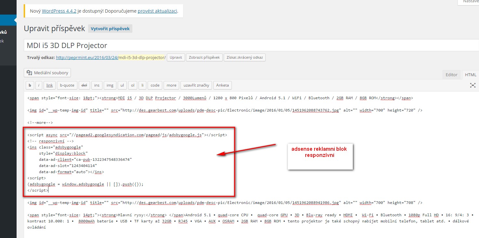Follow the provést aktualizaci link
479x238 pixels.
157,11
